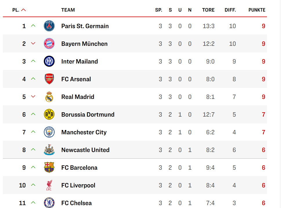Click the FC Liverpool LFC logo
Image resolution: width=285 pixels, height=208 pixels.
pyautogui.click(x=49, y=185)
